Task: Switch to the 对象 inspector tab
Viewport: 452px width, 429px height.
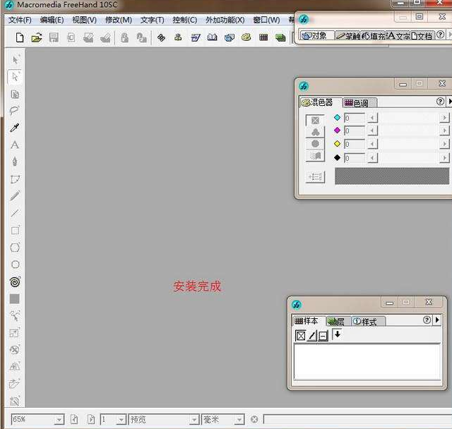Action: [317, 35]
